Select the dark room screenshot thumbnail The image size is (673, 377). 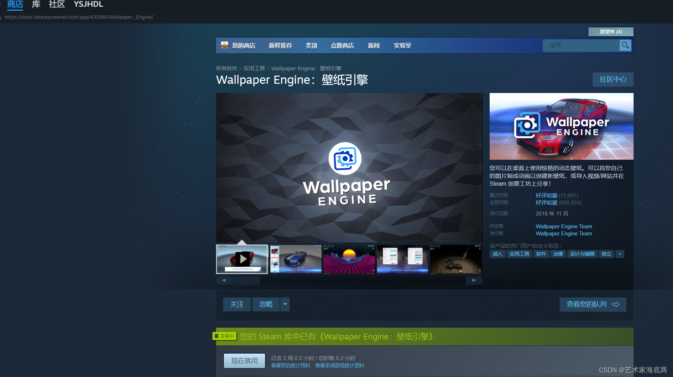[x=456, y=259]
